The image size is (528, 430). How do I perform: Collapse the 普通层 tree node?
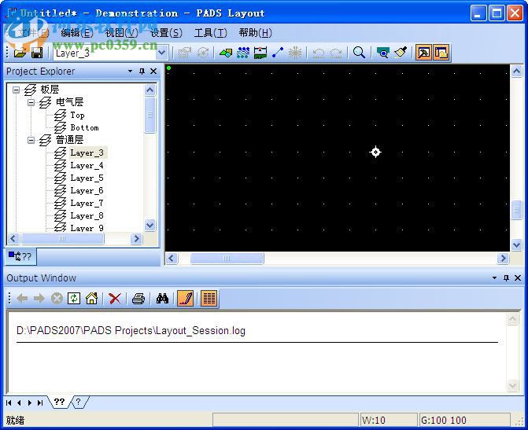[31, 140]
